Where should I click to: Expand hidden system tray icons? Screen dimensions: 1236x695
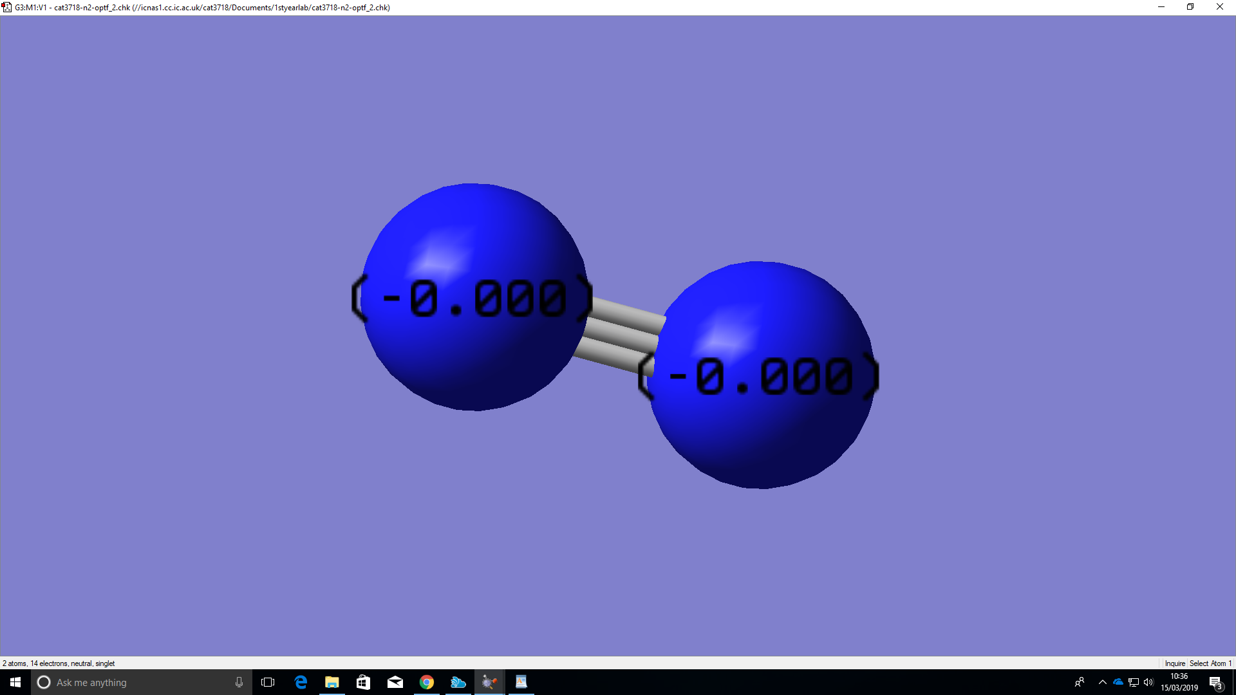[1103, 682]
